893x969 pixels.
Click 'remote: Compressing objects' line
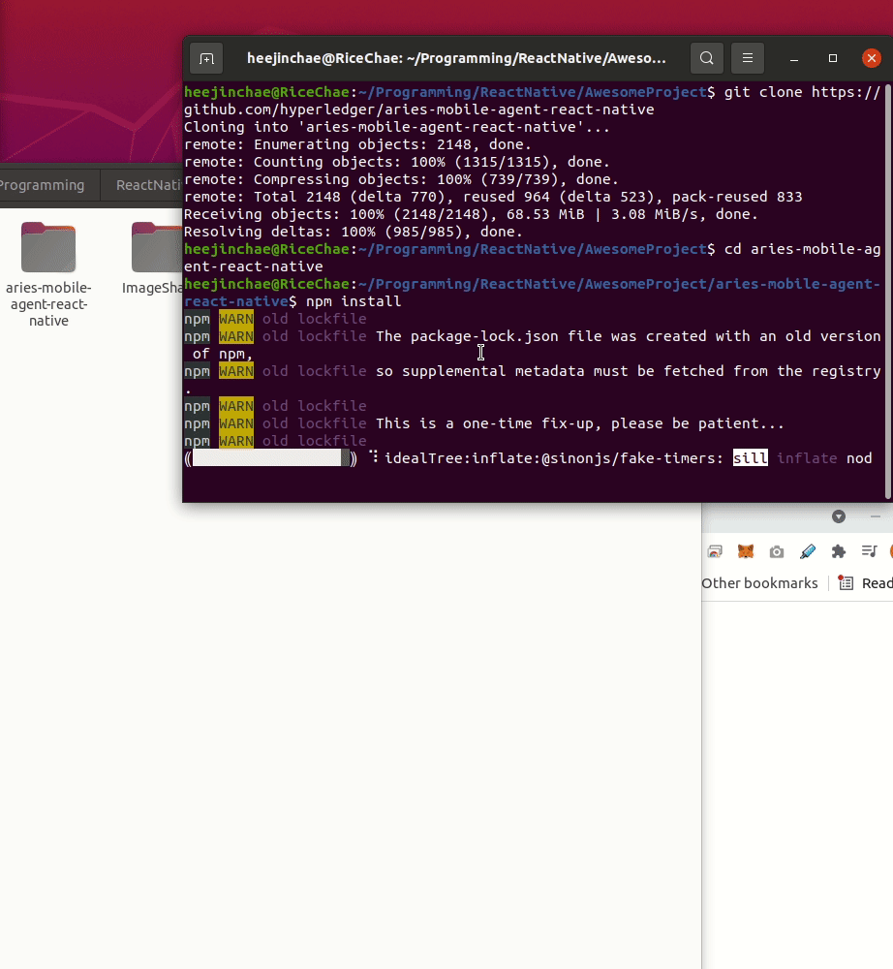click(x=401, y=180)
